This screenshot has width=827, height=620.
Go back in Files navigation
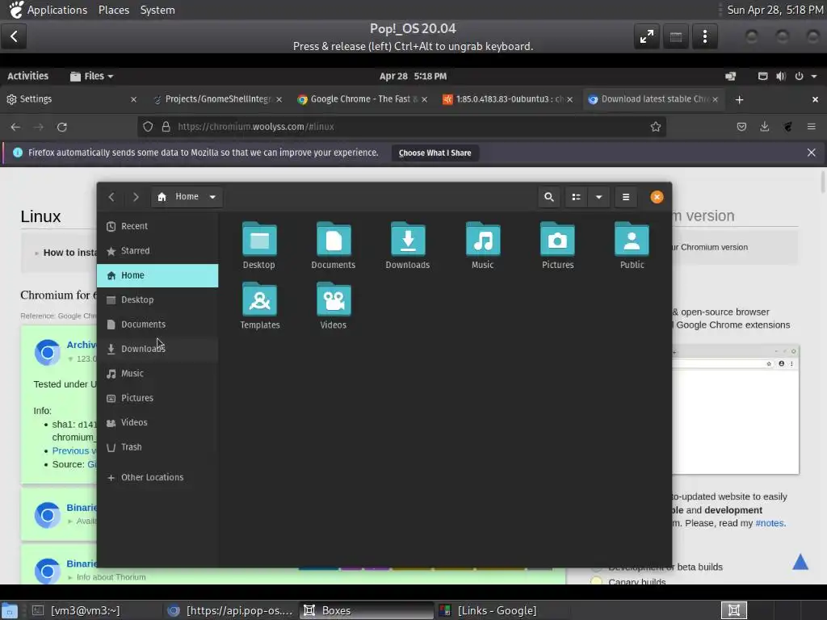(x=111, y=197)
